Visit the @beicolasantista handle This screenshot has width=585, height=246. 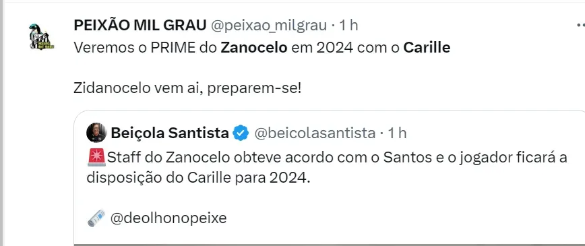point(315,133)
